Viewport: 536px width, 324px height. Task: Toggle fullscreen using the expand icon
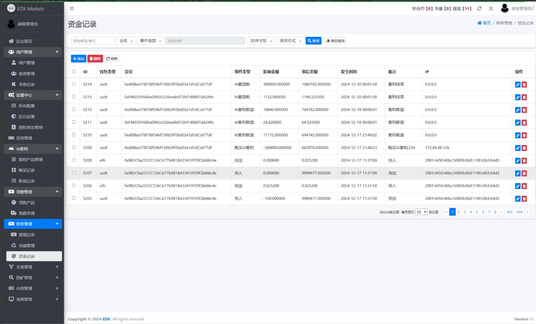[491, 9]
